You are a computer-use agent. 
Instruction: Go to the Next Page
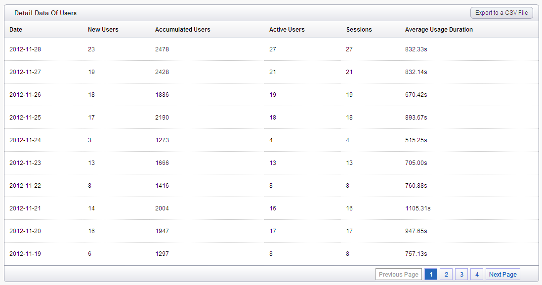point(502,274)
